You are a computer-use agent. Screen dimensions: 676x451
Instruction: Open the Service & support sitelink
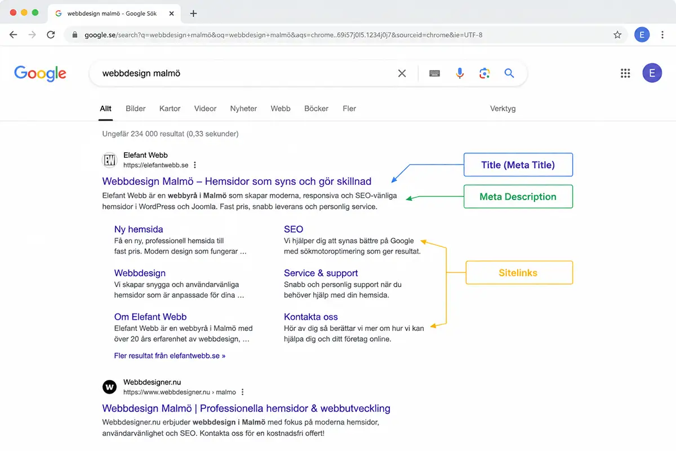[x=321, y=273]
